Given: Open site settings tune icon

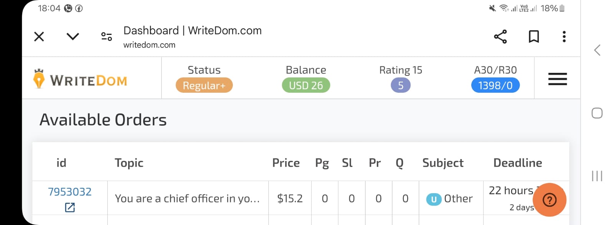Looking at the screenshot, I should (x=106, y=36).
